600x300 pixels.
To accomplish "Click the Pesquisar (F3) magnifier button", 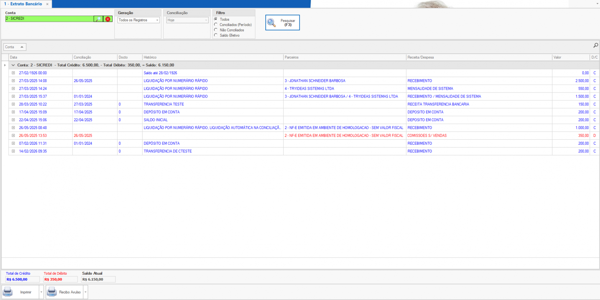I will (x=282, y=22).
